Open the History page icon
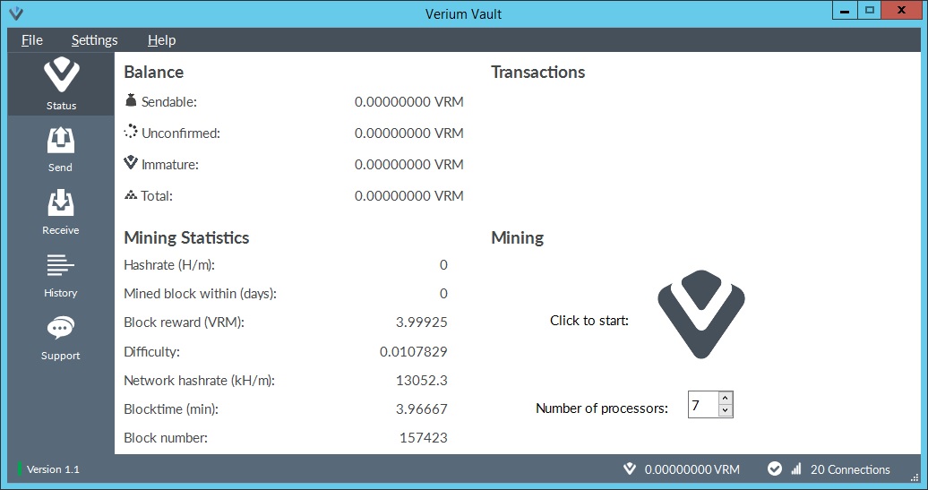The height and width of the screenshot is (490, 928). pos(61,266)
